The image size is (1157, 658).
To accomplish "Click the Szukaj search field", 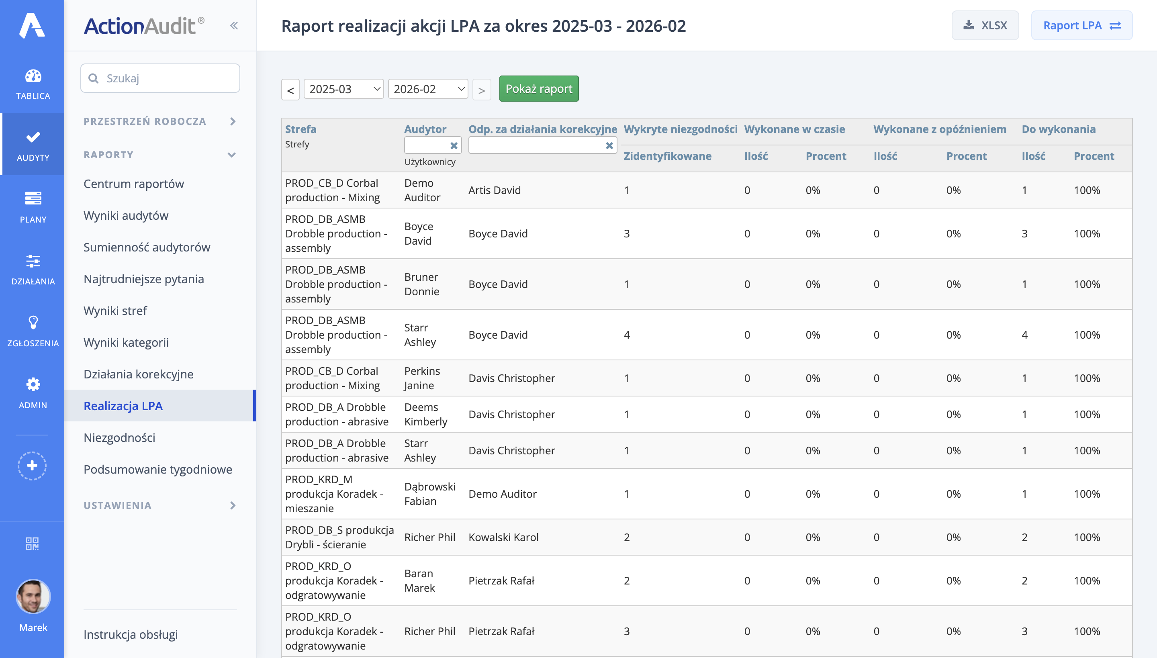I will tap(160, 78).
